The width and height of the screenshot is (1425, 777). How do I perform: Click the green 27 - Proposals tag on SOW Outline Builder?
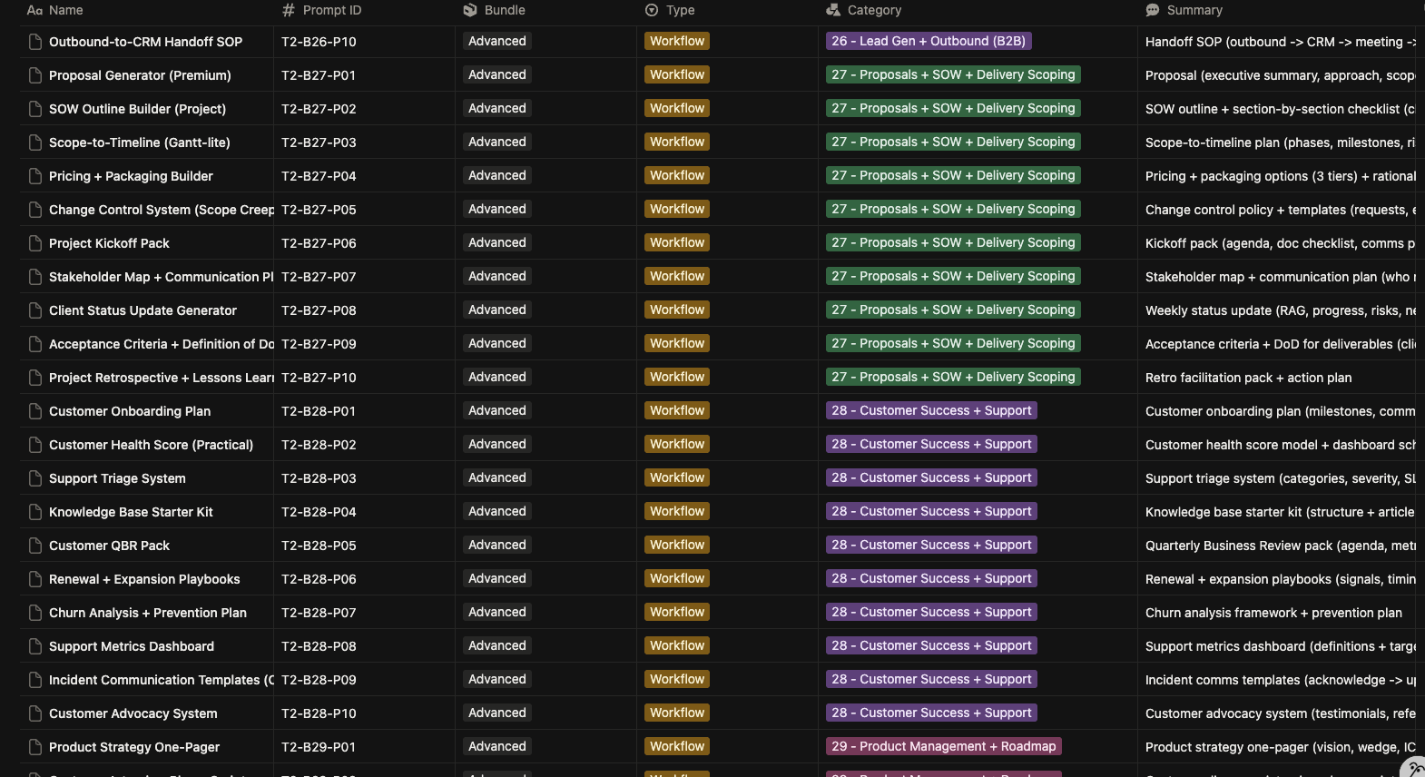click(952, 108)
